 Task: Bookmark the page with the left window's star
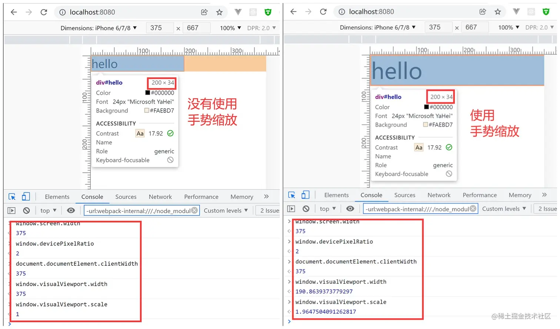point(219,12)
